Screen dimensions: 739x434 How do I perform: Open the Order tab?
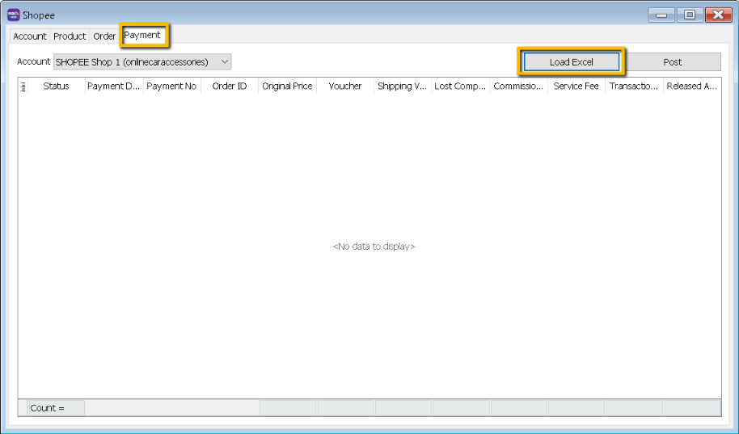104,36
